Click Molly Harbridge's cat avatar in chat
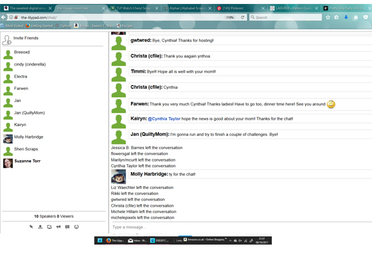This screenshot has width=372, height=257. tap(119, 177)
